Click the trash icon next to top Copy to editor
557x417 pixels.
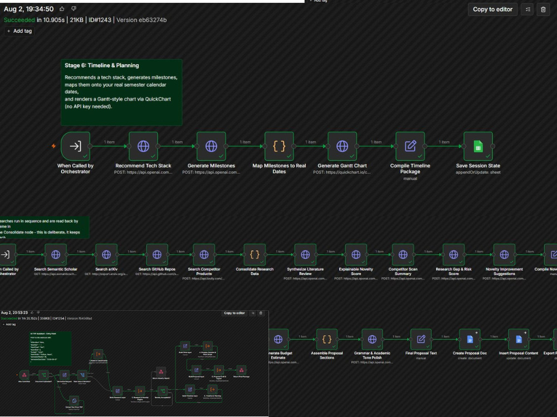click(543, 9)
